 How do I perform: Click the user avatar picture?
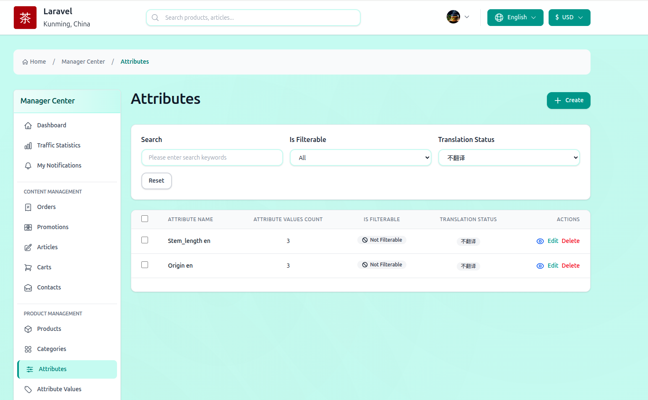pos(453,17)
